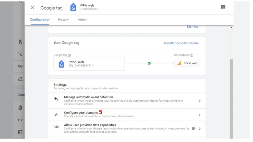Image resolution: width=253 pixels, height=142 pixels.
Task: Click the mbq web destination chip
Action: pos(187,63)
